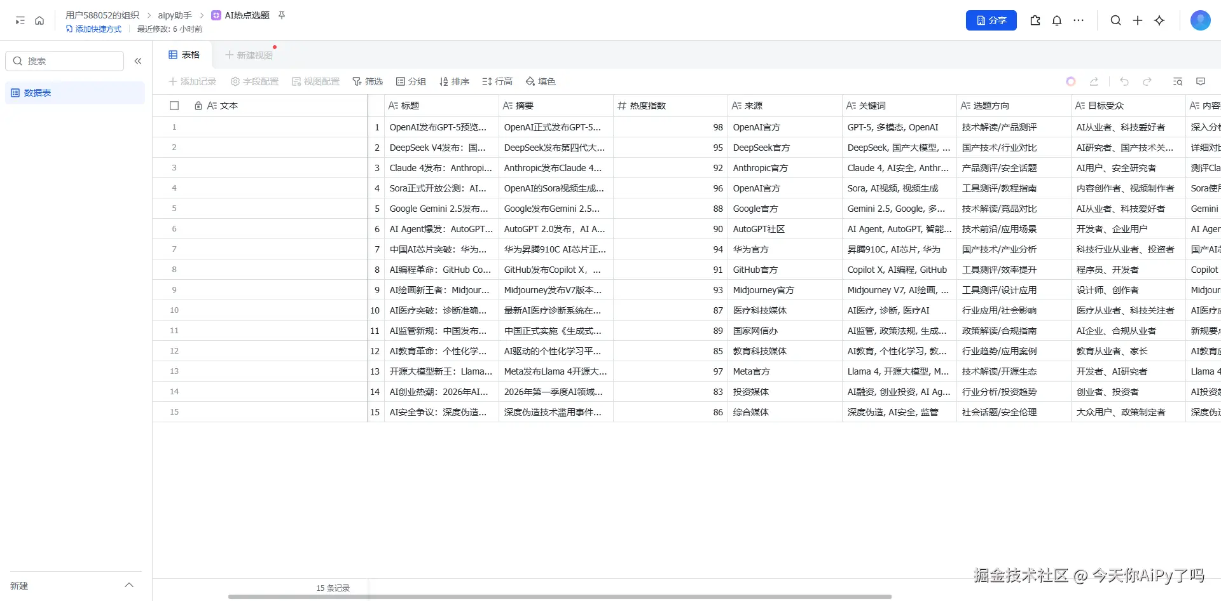Image resolution: width=1221 pixels, height=601 pixels.
Task: Click the horizontal scrollbar at bottom
Action: pyautogui.click(x=560, y=597)
